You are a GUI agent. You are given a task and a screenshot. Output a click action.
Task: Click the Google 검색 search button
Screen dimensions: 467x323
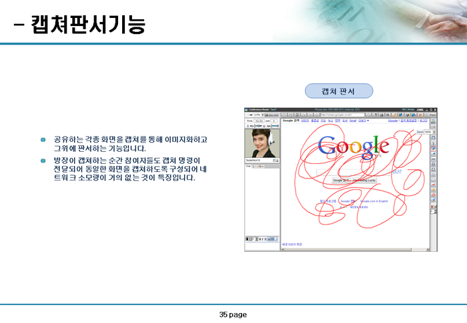point(341,180)
